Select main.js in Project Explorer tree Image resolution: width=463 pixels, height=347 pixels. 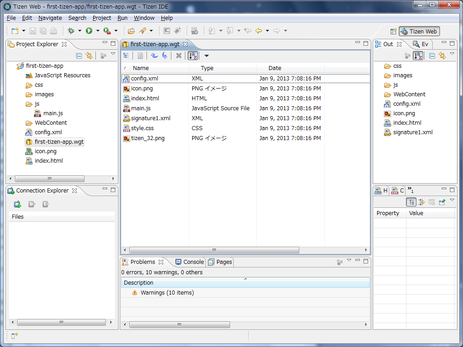tap(53, 113)
